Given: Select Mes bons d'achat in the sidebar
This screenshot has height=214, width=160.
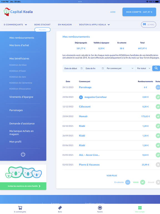Looking at the screenshot, I should coord(19,45).
